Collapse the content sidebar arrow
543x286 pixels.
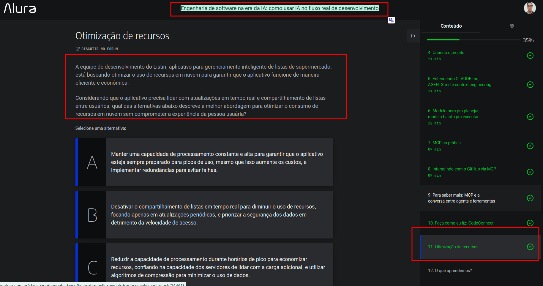[413, 36]
